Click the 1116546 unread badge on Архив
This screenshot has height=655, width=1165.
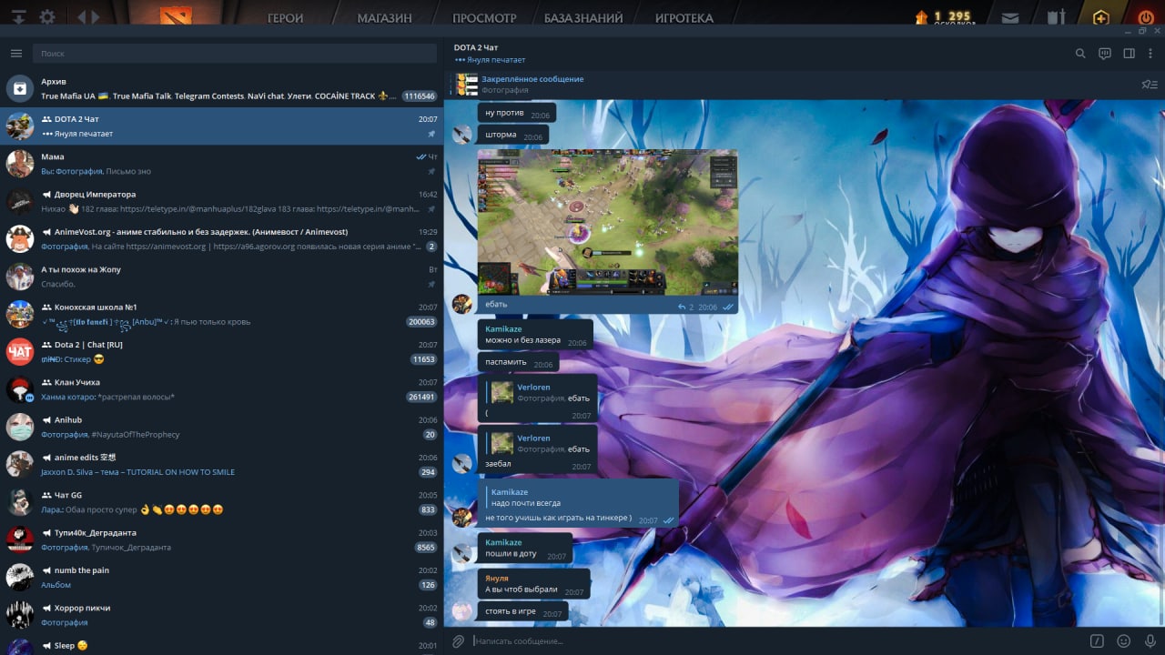coord(420,96)
